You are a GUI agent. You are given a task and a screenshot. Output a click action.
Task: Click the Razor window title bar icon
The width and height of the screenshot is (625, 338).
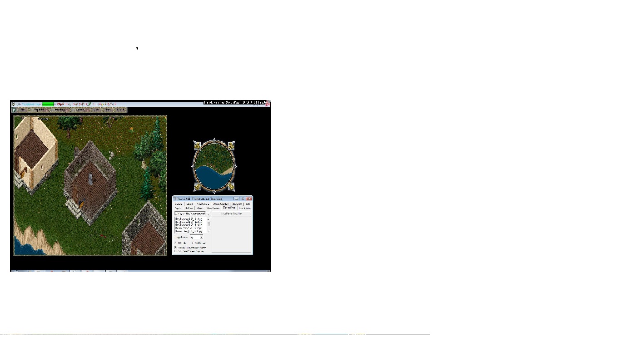point(175,199)
